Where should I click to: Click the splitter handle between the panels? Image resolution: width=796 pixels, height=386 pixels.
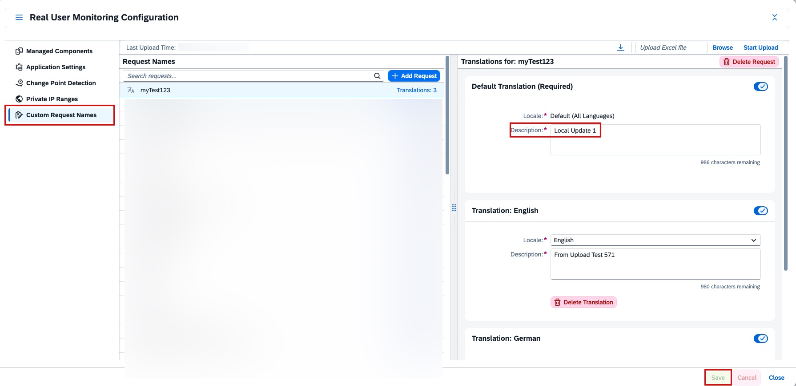point(454,208)
